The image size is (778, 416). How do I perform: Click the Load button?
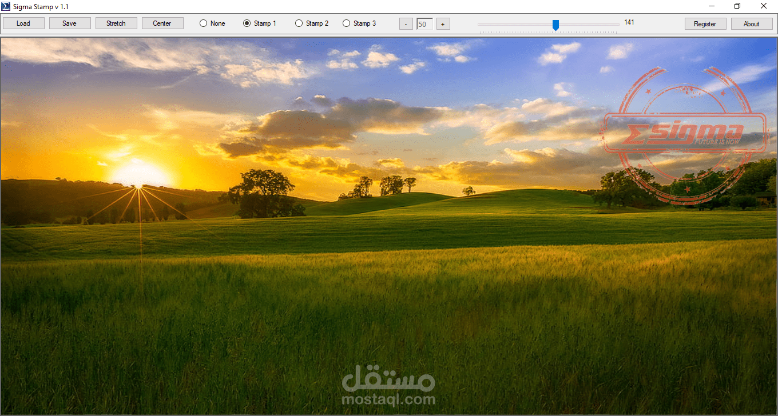[x=23, y=23]
